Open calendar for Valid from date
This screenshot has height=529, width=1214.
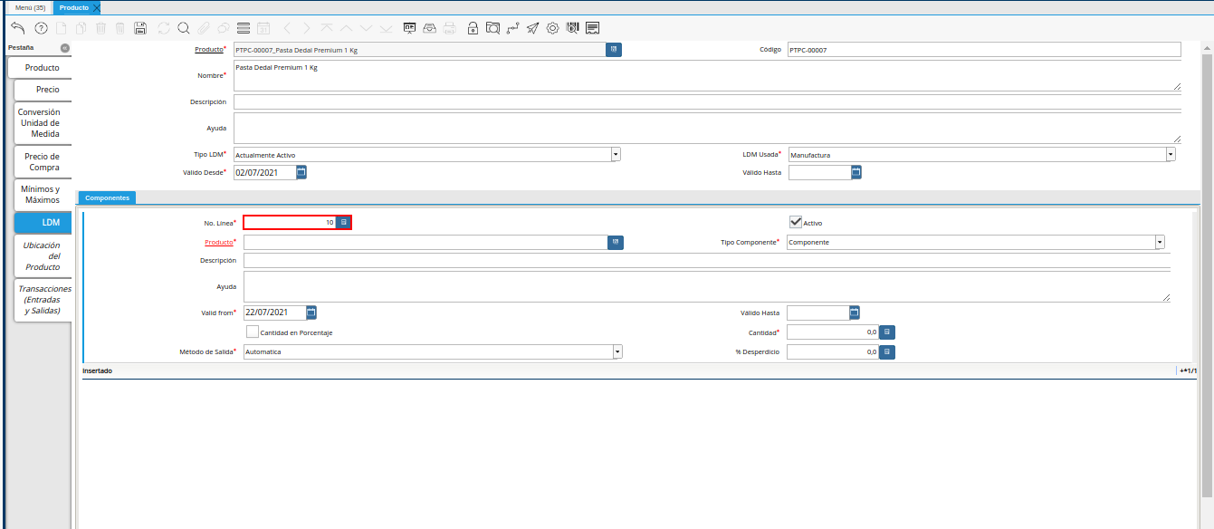tap(311, 313)
